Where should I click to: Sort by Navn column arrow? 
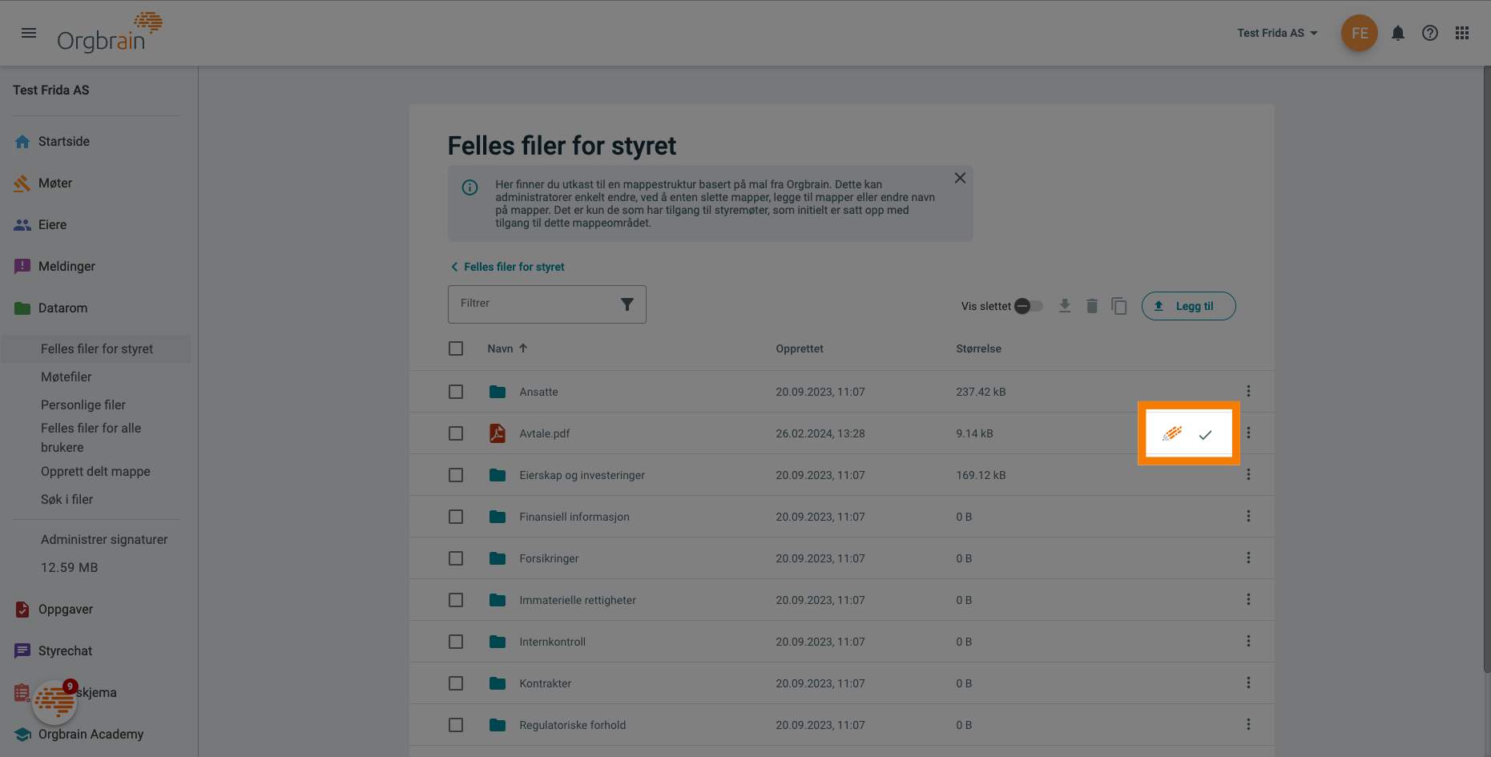[x=523, y=348]
